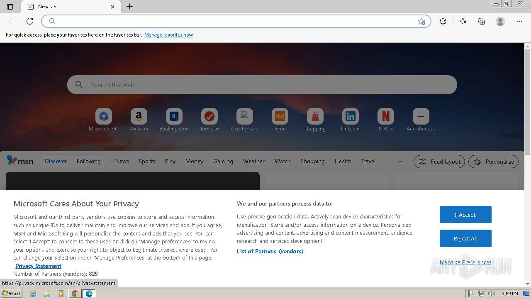Image resolution: width=531 pixels, height=299 pixels.
Task: Click the back arrow button
Action: pyautogui.click(x=12, y=21)
